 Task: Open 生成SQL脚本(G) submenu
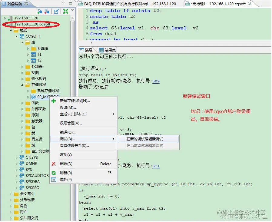[x=84, y=114]
